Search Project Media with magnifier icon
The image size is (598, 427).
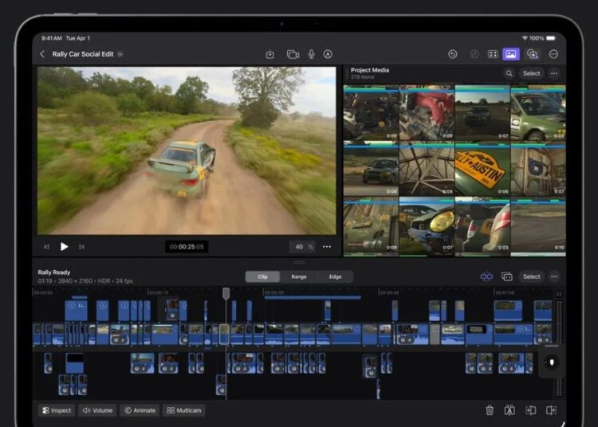pyautogui.click(x=509, y=73)
